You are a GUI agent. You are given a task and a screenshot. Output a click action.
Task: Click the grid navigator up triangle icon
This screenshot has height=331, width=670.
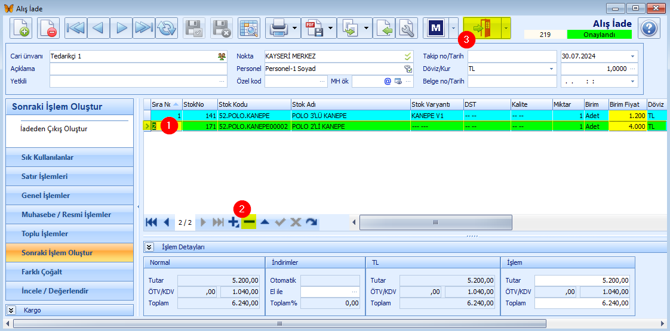[265, 222]
